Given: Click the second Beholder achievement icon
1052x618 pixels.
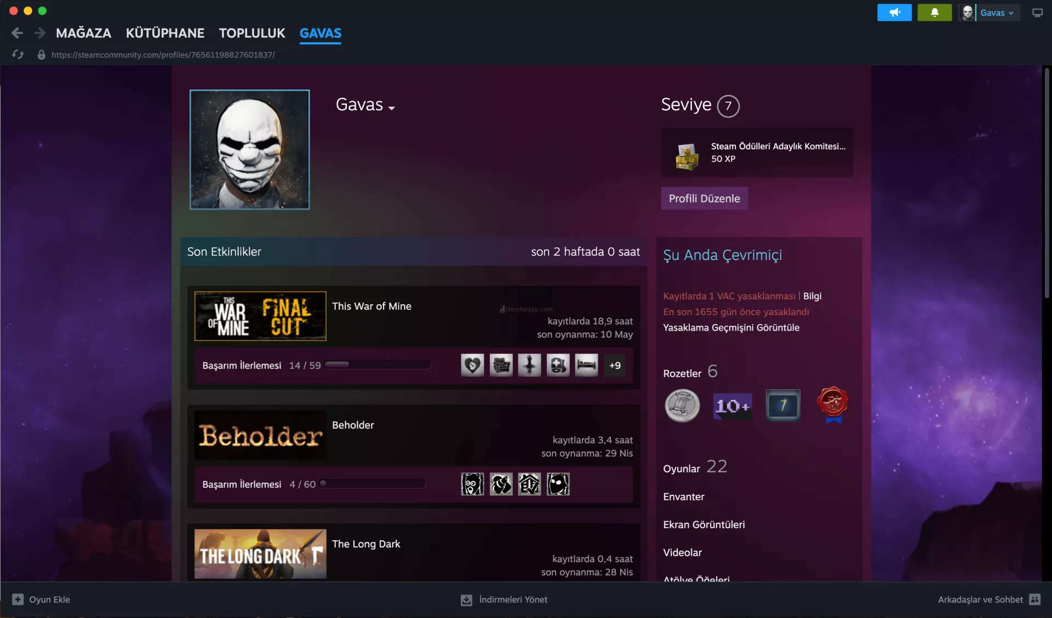Looking at the screenshot, I should click(x=501, y=484).
